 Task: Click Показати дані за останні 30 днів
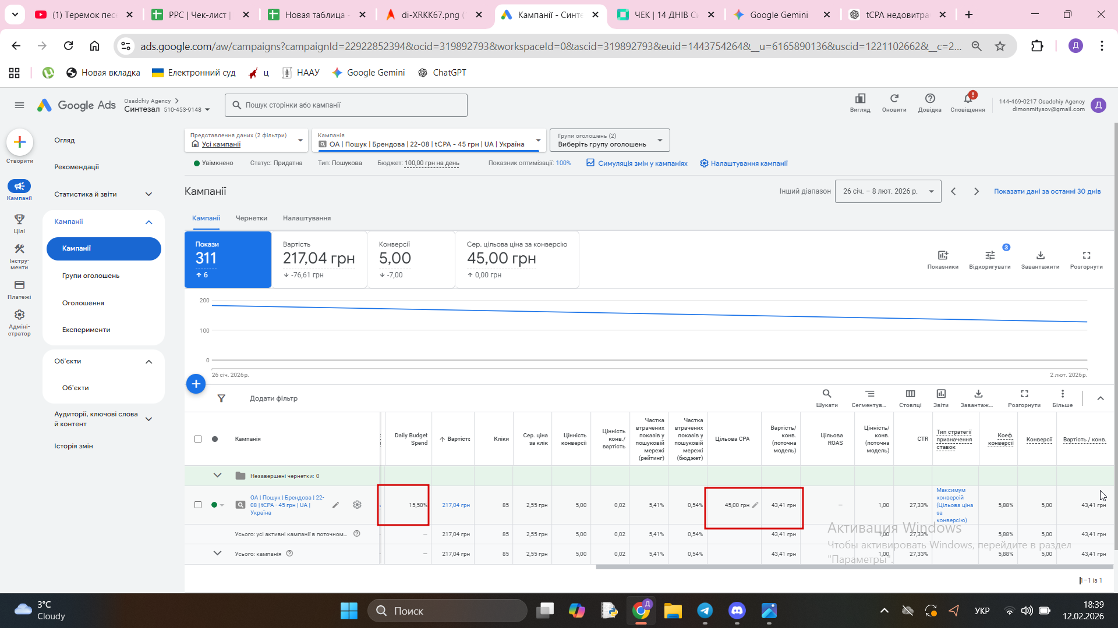coord(1046,191)
